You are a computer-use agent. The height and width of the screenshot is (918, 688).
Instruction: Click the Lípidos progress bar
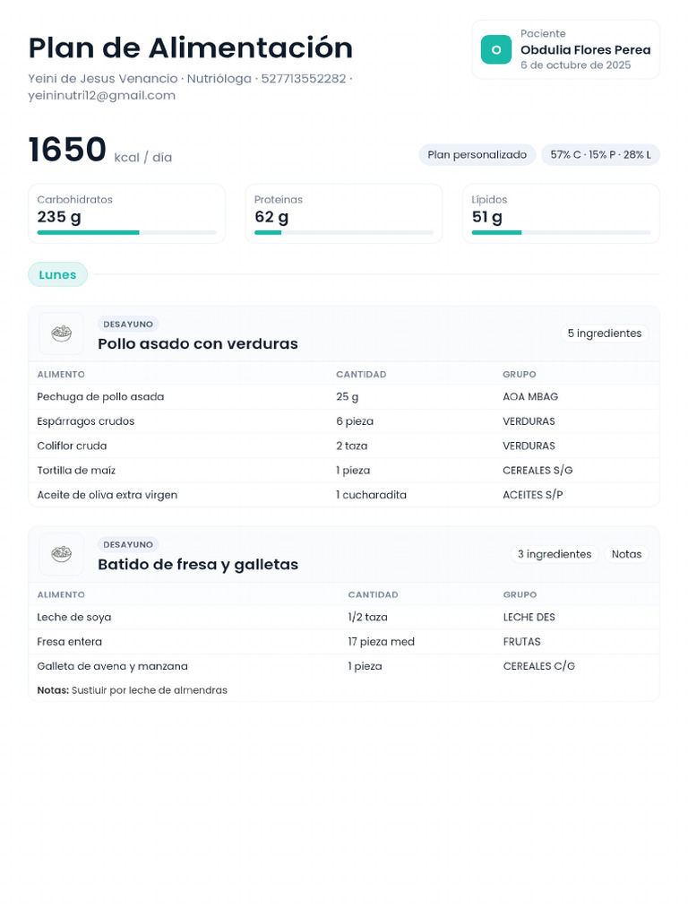(x=561, y=232)
